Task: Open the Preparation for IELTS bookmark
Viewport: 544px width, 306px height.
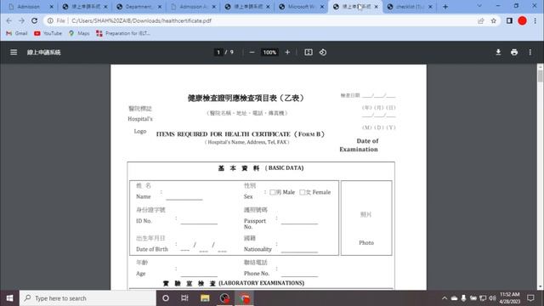Action: 123,33
